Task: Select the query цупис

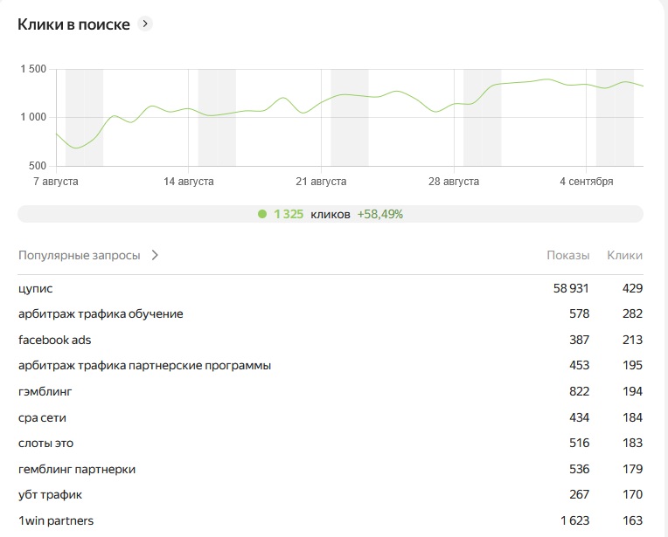Action: (x=35, y=289)
